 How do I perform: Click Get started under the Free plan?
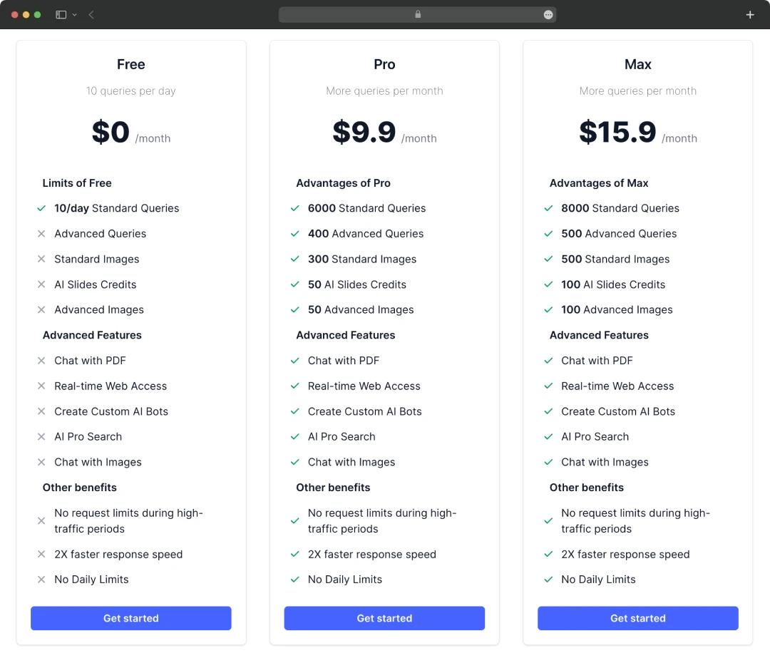[x=131, y=618]
